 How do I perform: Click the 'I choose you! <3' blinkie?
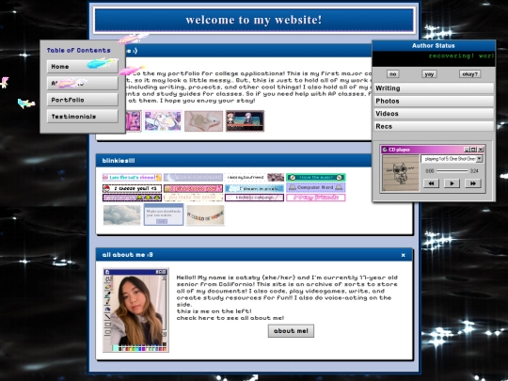click(132, 188)
